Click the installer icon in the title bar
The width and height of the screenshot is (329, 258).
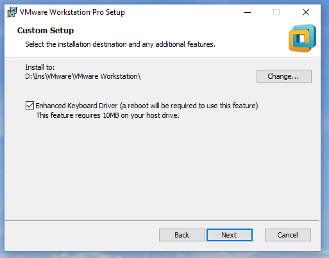12,12
